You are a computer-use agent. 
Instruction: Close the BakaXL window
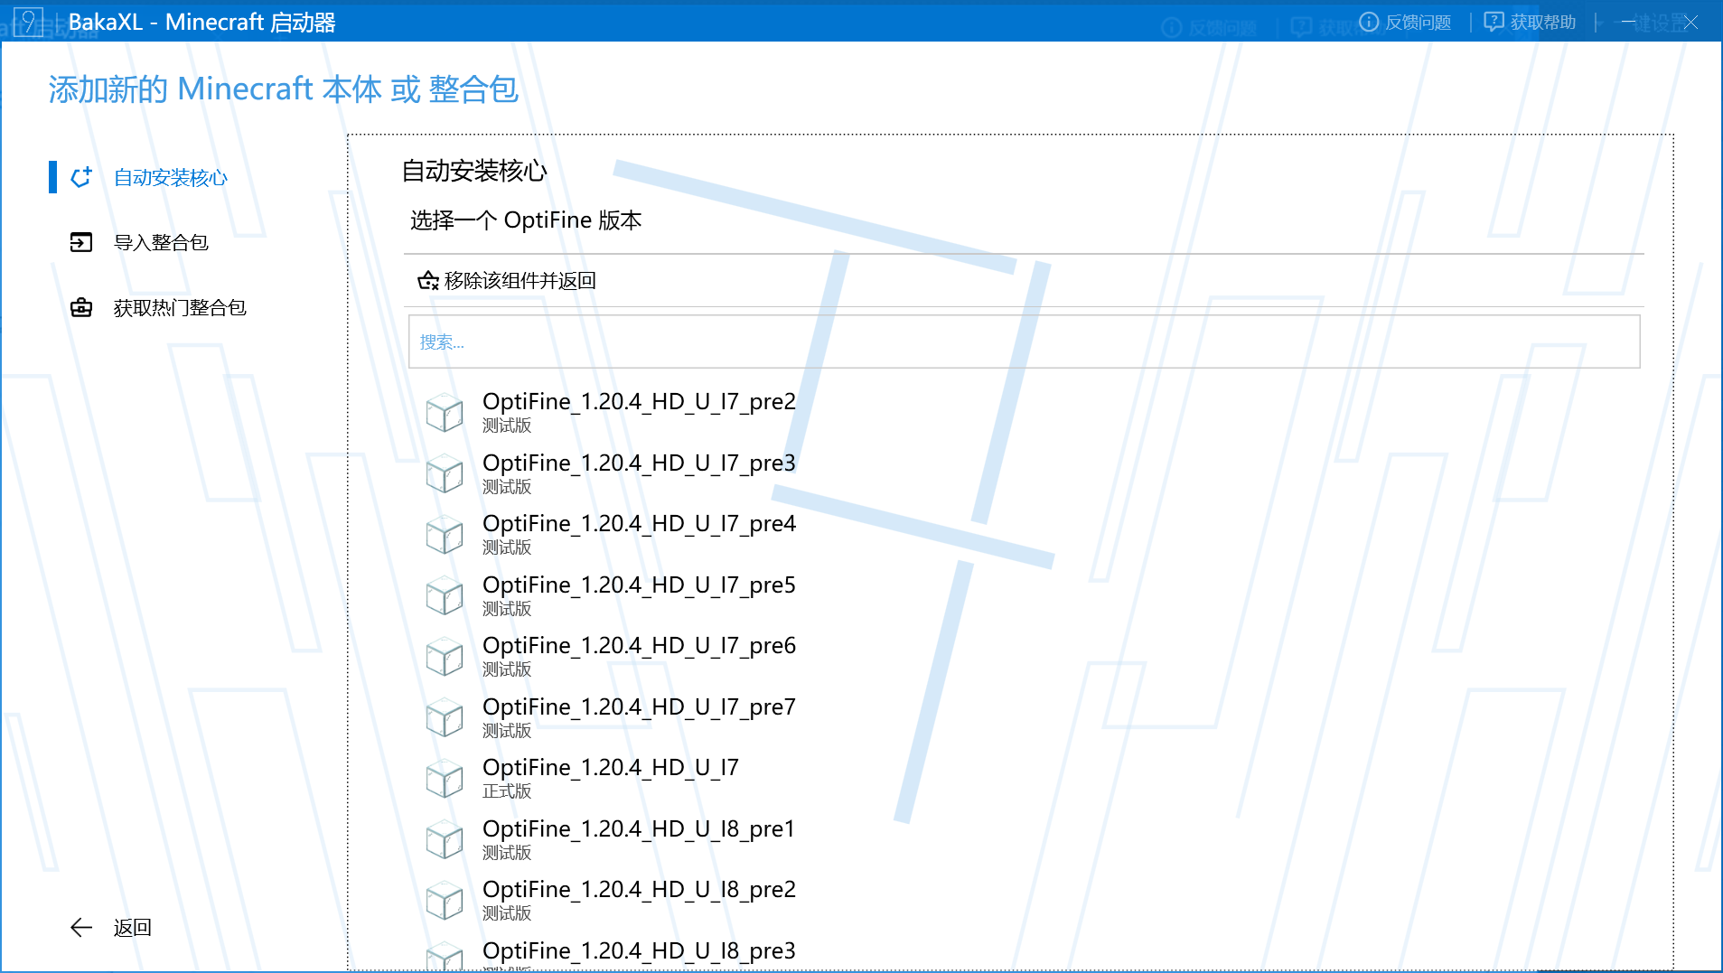[x=1690, y=22]
